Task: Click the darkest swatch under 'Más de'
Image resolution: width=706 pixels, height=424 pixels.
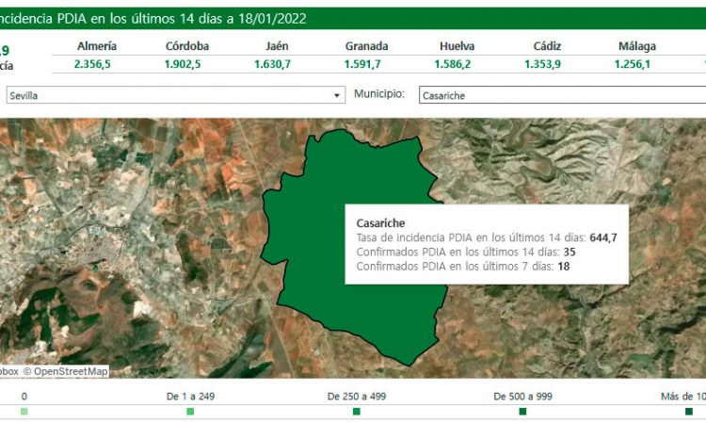Action: coord(689,412)
